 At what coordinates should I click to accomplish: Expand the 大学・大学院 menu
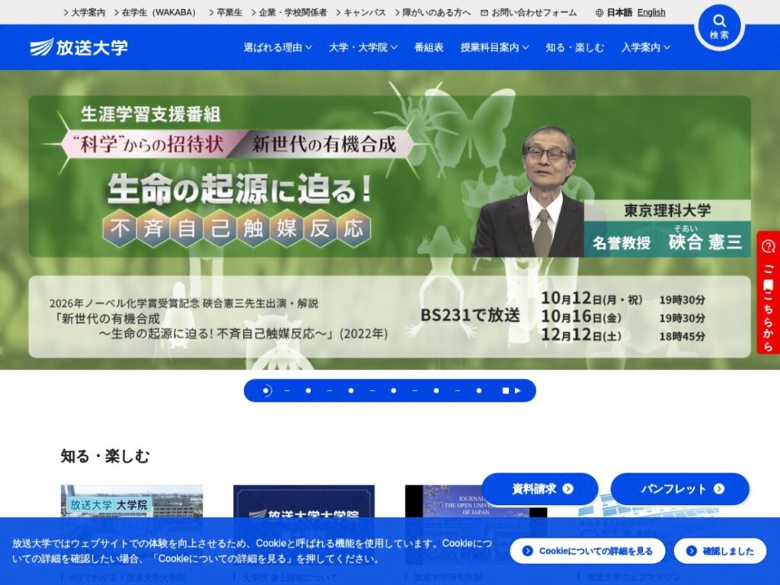tap(363, 47)
